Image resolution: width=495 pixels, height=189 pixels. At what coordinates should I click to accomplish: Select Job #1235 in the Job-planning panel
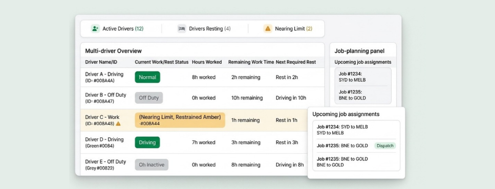[363, 95]
